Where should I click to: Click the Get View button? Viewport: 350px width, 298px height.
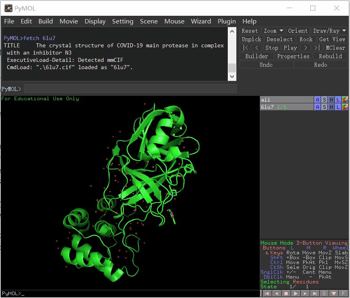331,39
